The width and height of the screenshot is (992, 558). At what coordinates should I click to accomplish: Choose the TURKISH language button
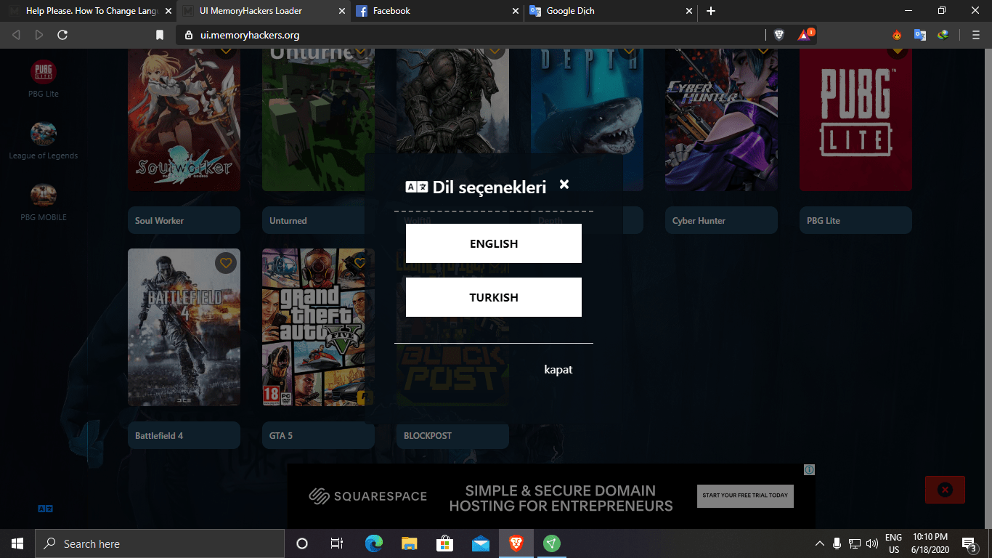(x=494, y=297)
